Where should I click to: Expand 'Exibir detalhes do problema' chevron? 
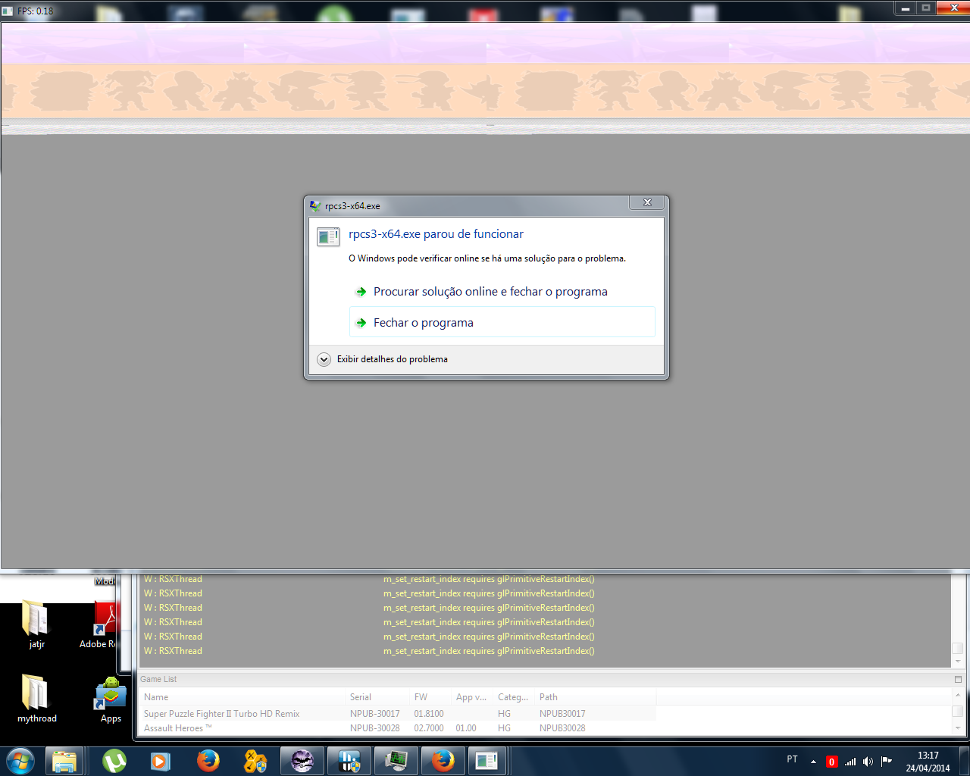pos(324,359)
